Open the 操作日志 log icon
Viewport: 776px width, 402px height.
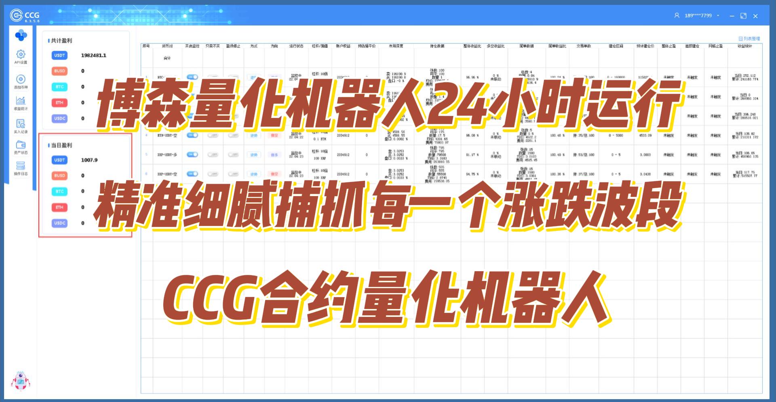pyautogui.click(x=21, y=166)
